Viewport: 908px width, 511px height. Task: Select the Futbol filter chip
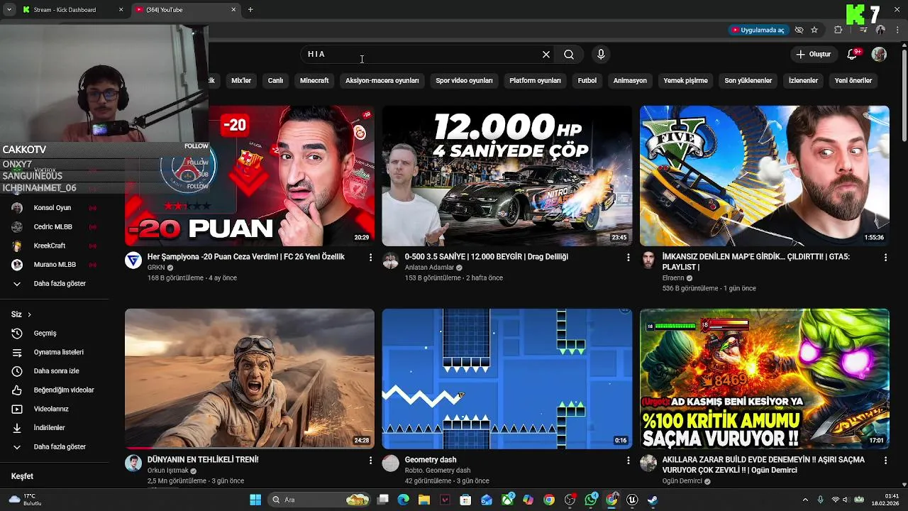pos(587,81)
